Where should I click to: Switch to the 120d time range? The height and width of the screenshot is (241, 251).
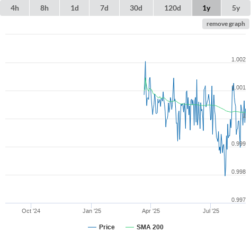(173, 8)
